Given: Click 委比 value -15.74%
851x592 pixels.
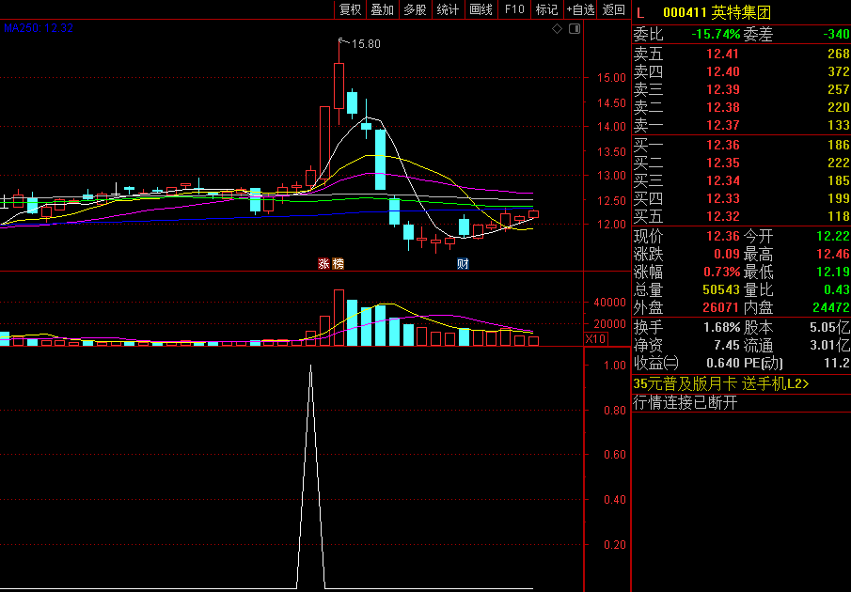Looking at the screenshot, I should click(716, 34).
